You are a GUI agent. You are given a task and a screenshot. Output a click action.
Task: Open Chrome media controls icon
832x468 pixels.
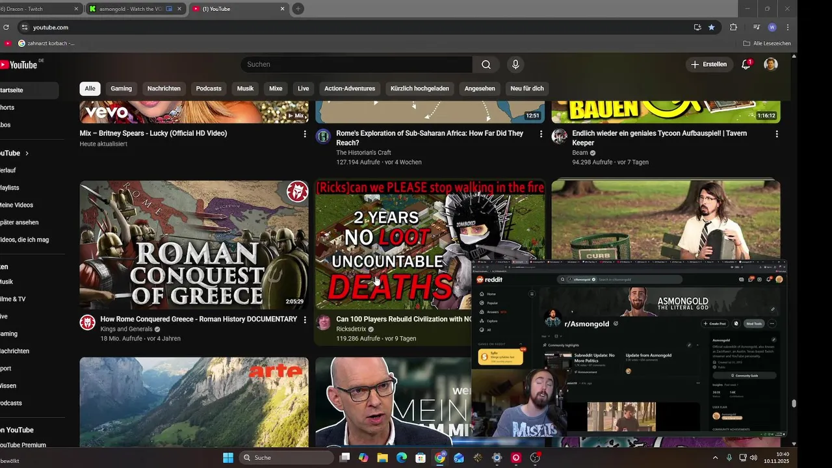757,27
